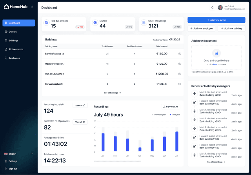Click Total amount due €7130.22
The height and width of the screenshot is (175, 251).
point(166,40)
